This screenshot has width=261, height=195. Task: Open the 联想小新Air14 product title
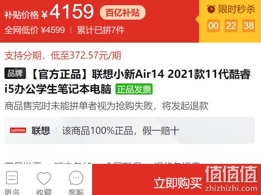click(x=127, y=82)
